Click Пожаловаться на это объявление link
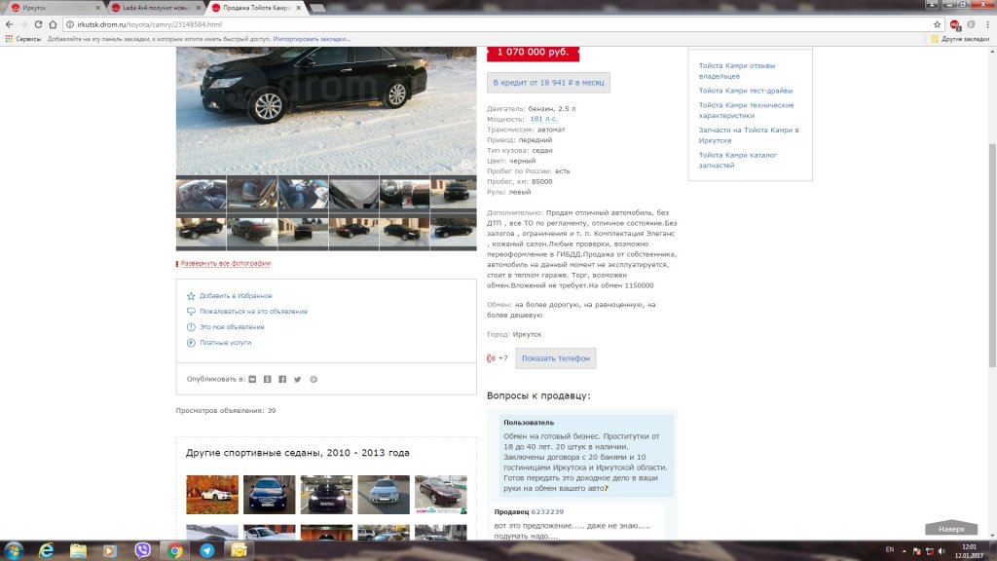Image resolution: width=997 pixels, height=561 pixels. (254, 312)
